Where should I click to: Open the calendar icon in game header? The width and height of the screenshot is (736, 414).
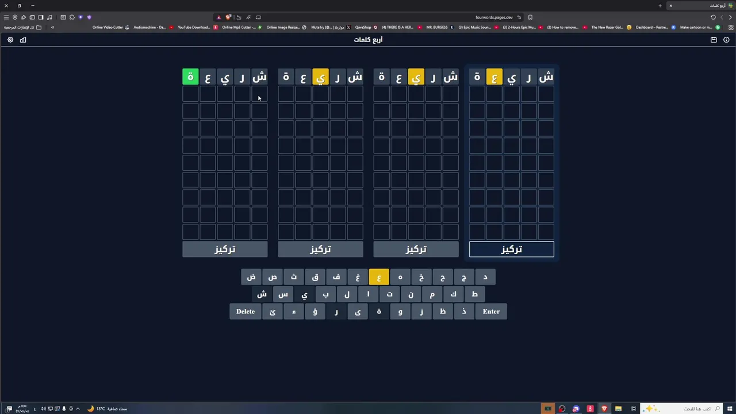click(714, 40)
